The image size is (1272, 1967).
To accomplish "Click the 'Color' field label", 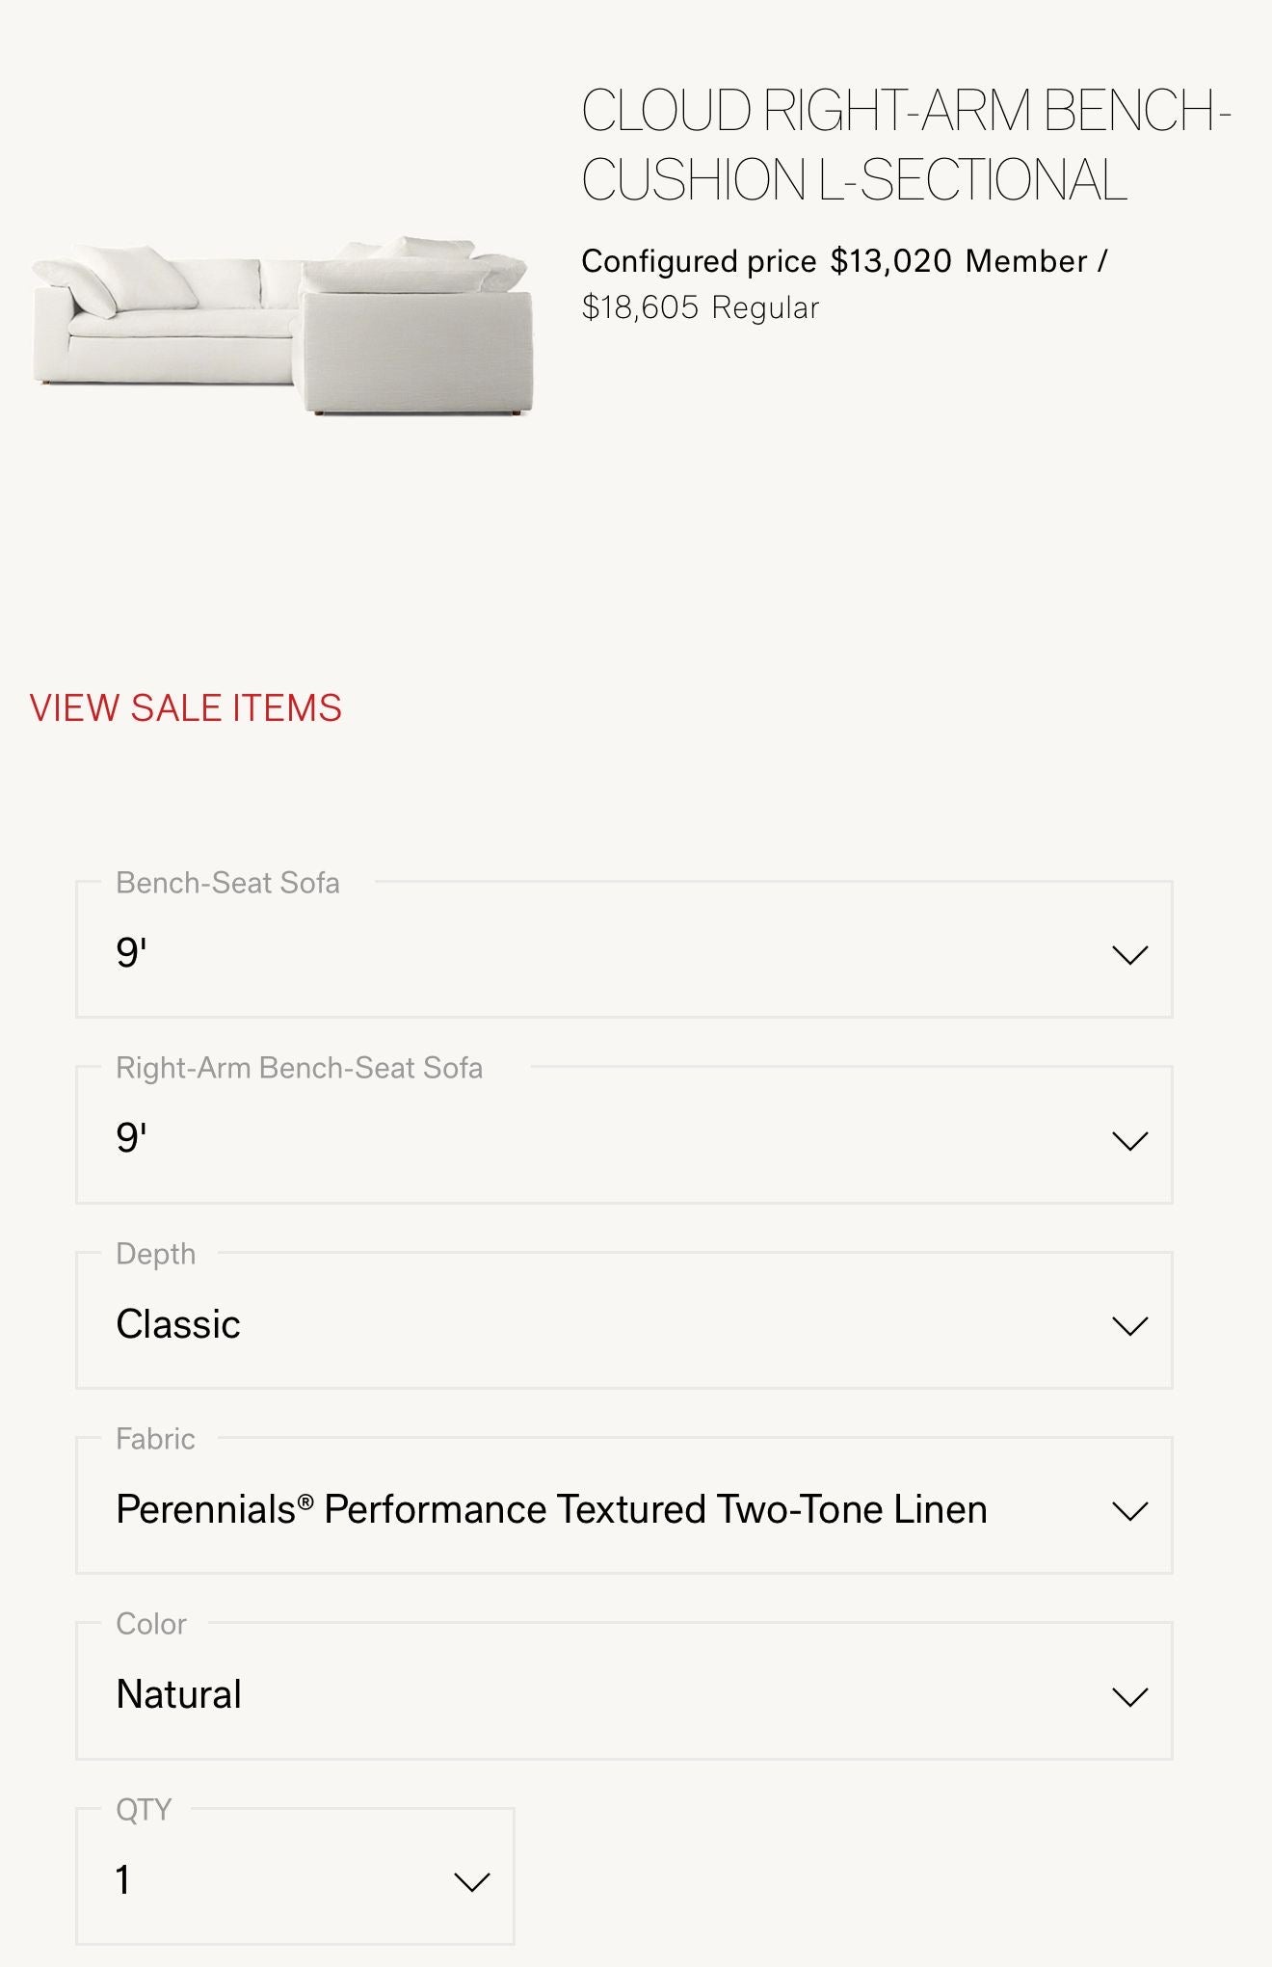I will (x=151, y=1624).
